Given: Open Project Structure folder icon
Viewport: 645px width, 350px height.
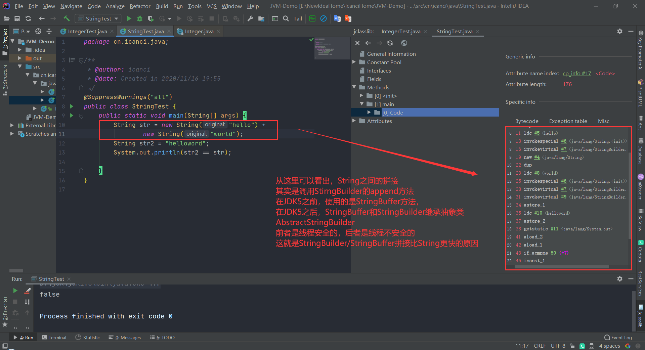Looking at the screenshot, I should [261, 18].
